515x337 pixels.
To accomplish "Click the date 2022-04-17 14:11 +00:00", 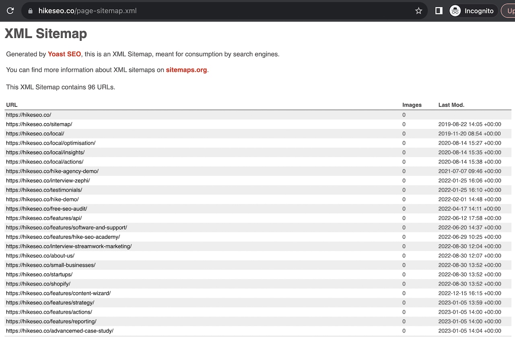I will coord(470,209).
